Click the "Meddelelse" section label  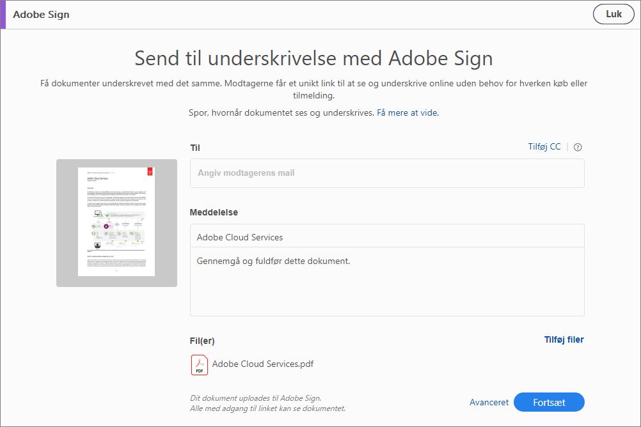point(214,212)
